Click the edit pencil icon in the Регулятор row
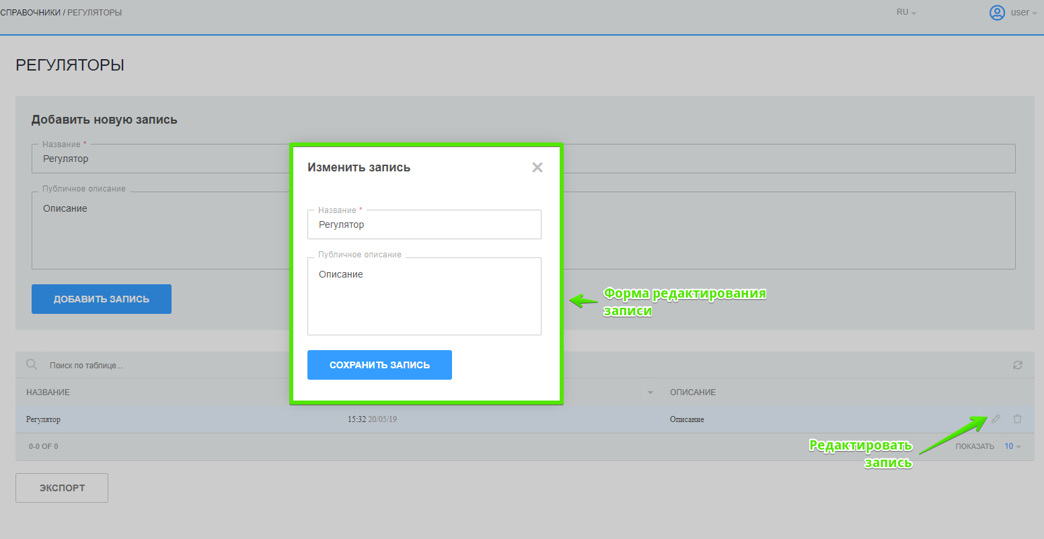1044x539 pixels. pos(996,419)
